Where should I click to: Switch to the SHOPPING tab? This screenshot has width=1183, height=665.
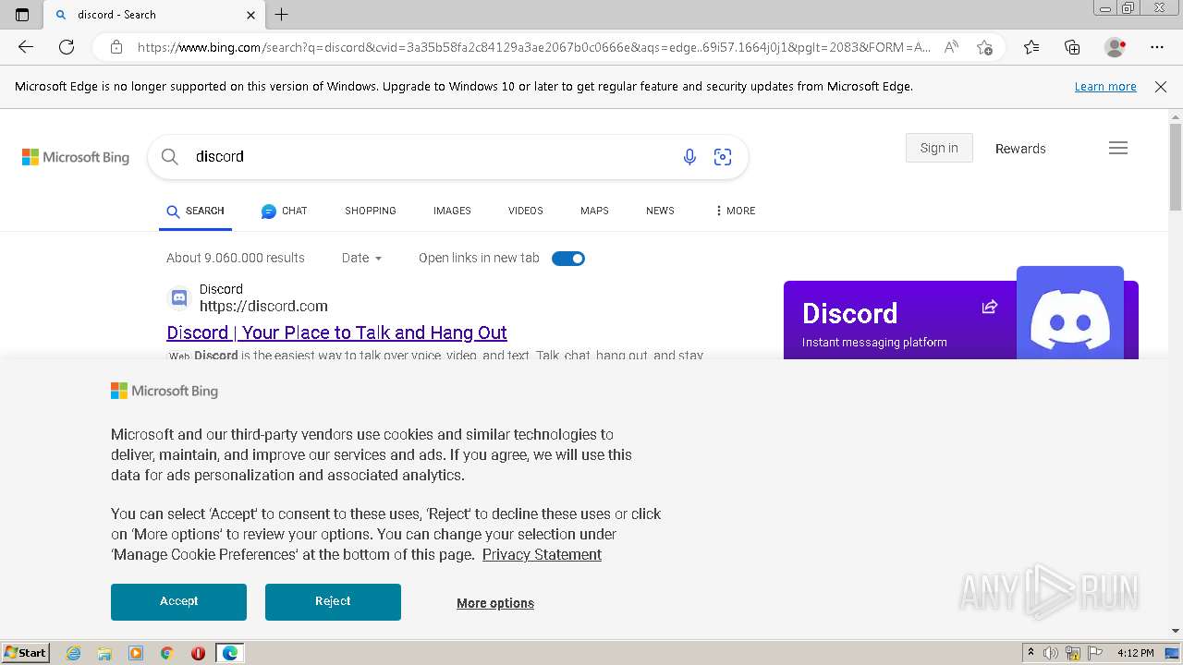tap(371, 211)
